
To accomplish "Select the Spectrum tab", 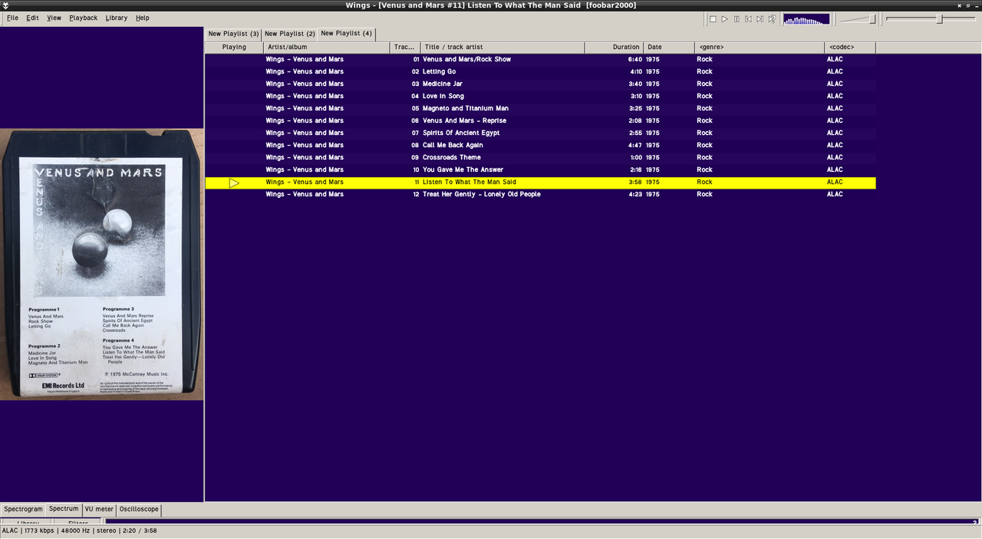I will click(x=64, y=508).
